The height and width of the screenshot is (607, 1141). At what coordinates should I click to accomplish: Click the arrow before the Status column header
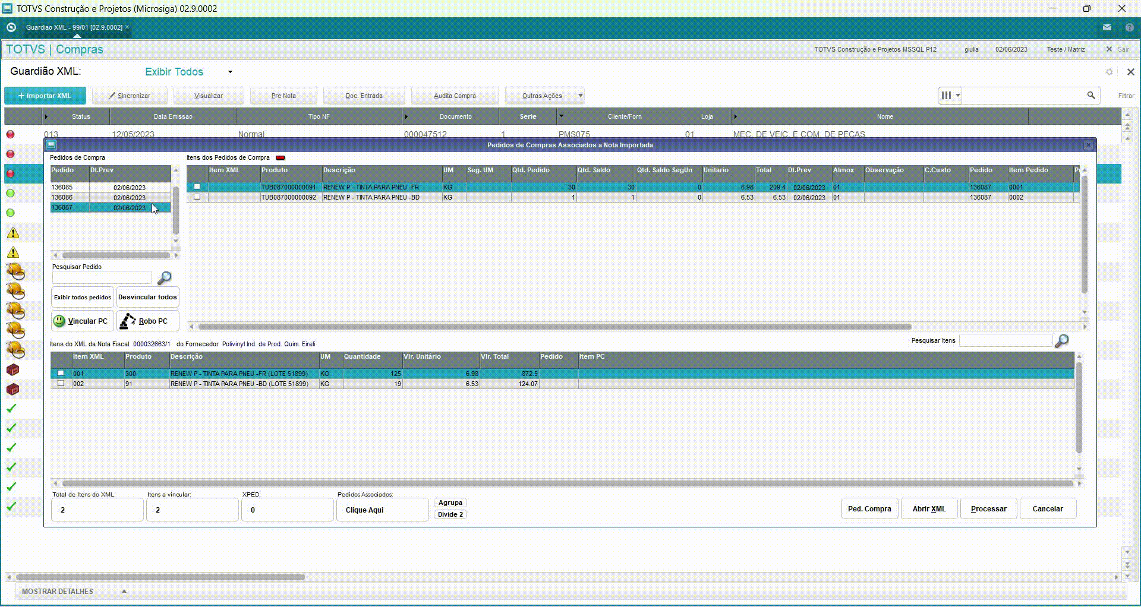point(46,116)
